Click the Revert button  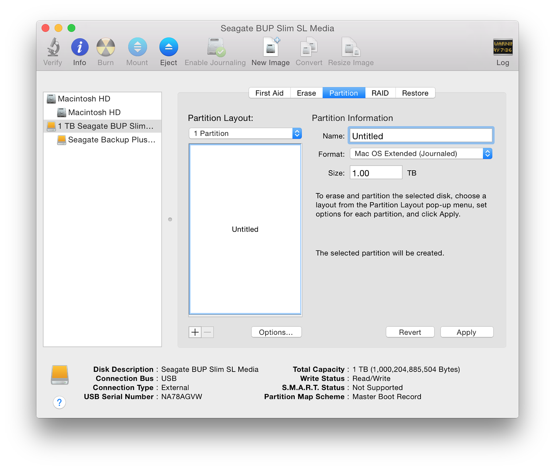(x=410, y=332)
